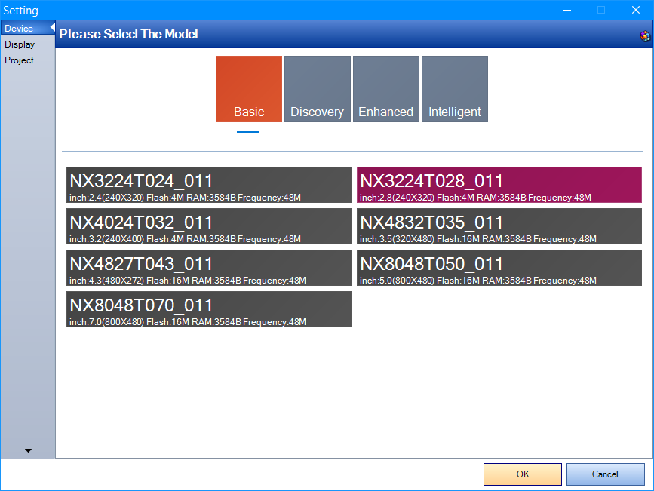Click the colorful cube icon in header
Screen dimensions: 654x491
point(645,36)
